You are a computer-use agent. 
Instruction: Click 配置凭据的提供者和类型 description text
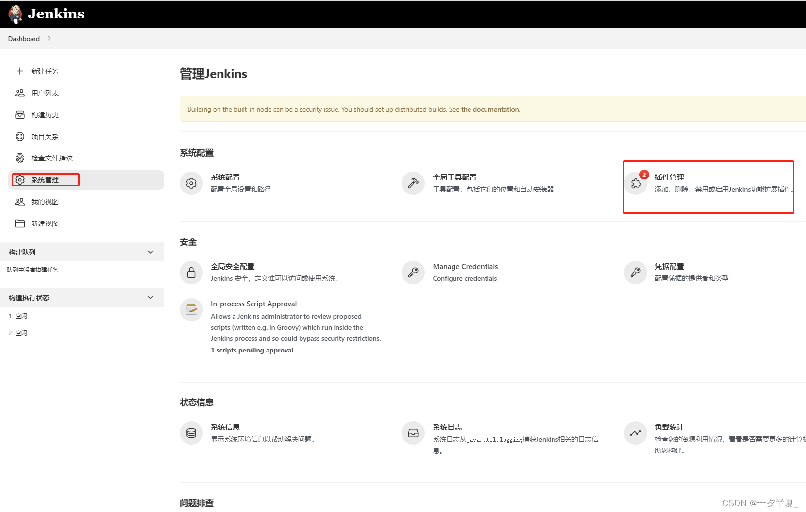click(691, 278)
